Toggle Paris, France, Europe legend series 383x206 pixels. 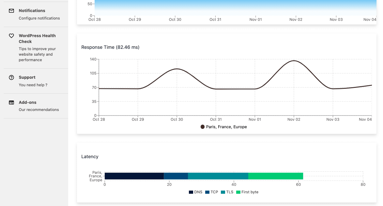pos(224,127)
